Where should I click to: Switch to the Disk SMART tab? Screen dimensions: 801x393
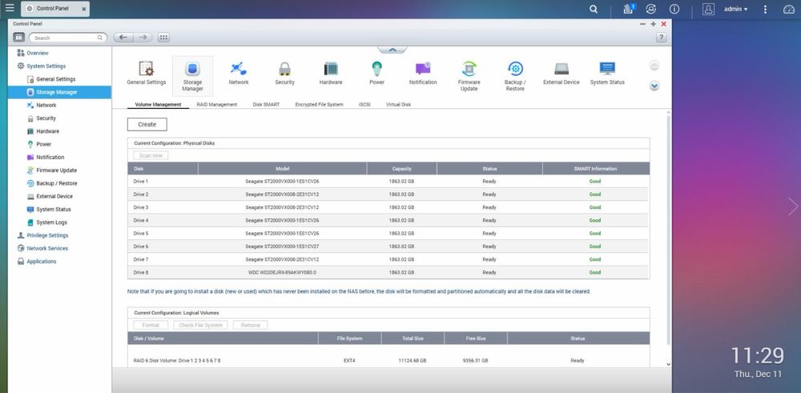(x=266, y=105)
